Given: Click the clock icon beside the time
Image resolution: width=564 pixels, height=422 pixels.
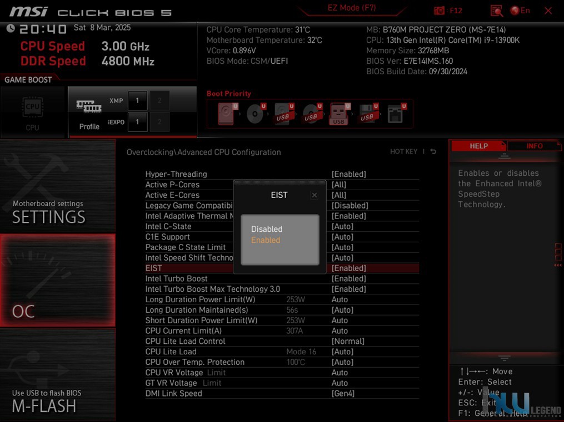Looking at the screenshot, I should pyautogui.click(x=11, y=28).
